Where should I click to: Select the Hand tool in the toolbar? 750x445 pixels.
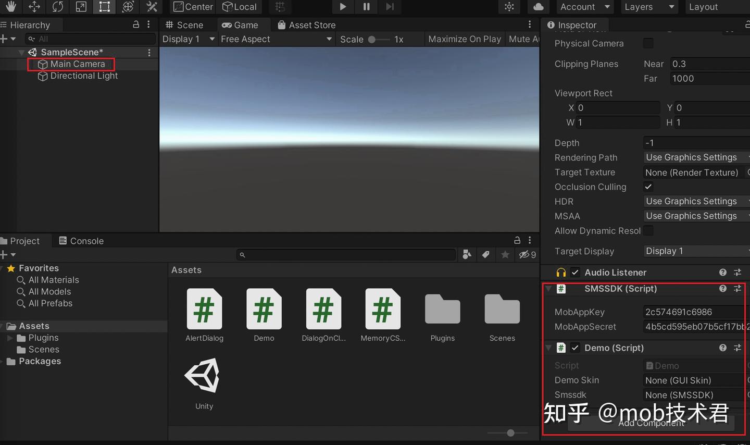(x=10, y=7)
